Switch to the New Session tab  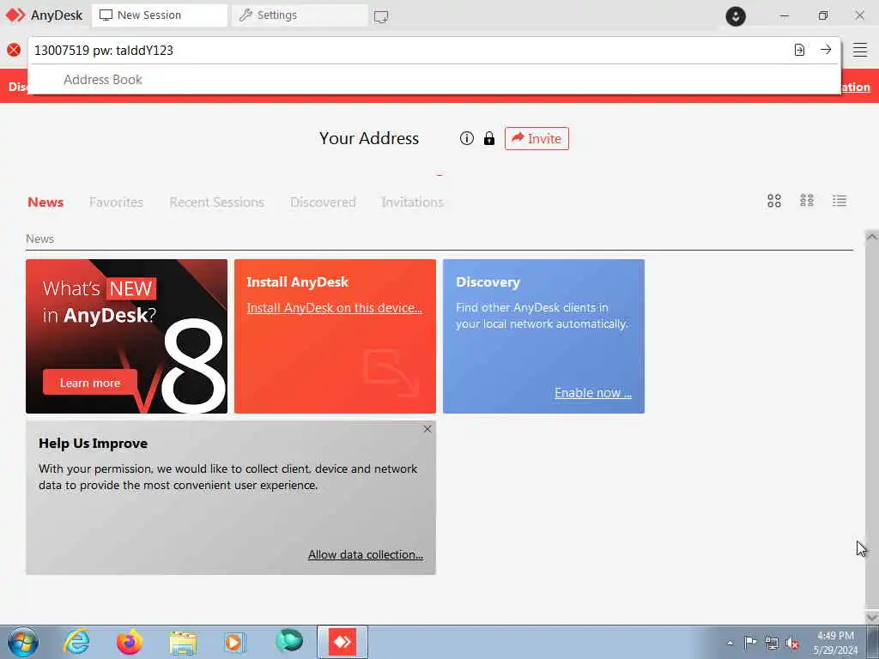[160, 15]
